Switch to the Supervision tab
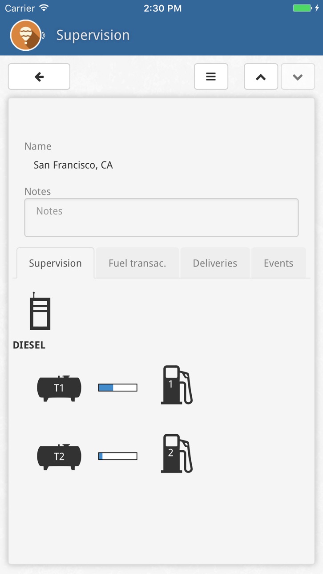The image size is (323, 574). (55, 263)
